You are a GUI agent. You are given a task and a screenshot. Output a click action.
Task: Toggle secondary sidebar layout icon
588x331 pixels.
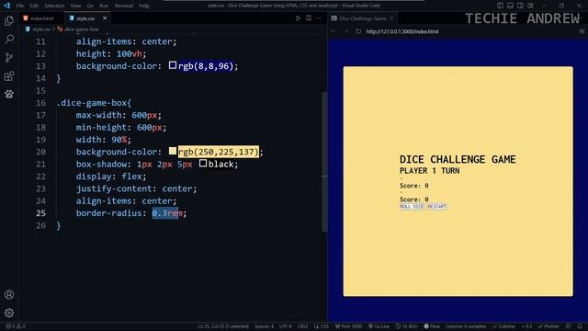pos(520,6)
